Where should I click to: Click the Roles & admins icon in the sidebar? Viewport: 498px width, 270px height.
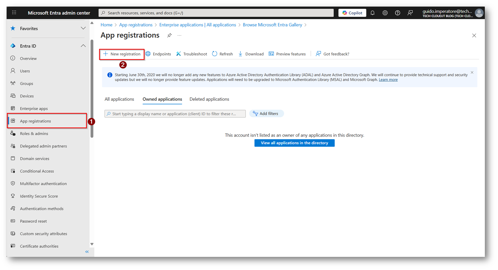coord(13,133)
